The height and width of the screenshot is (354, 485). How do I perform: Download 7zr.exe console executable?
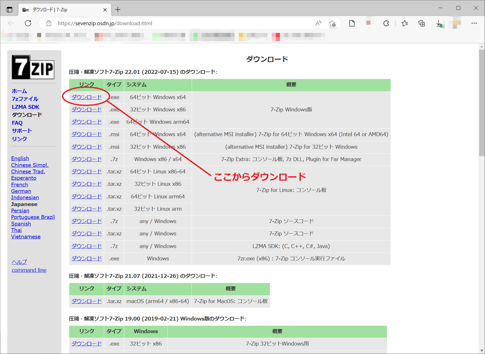pos(86,258)
